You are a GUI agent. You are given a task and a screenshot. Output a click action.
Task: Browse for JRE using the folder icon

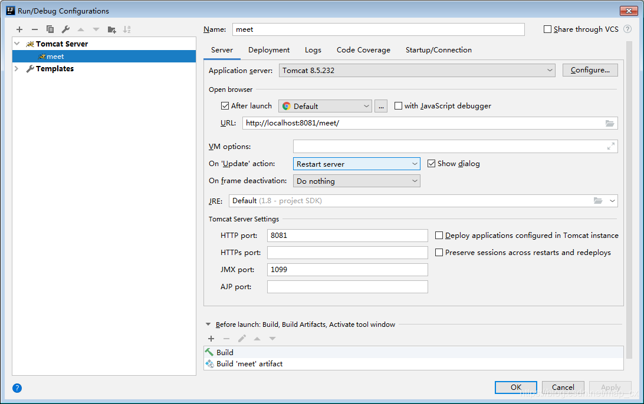coord(598,201)
